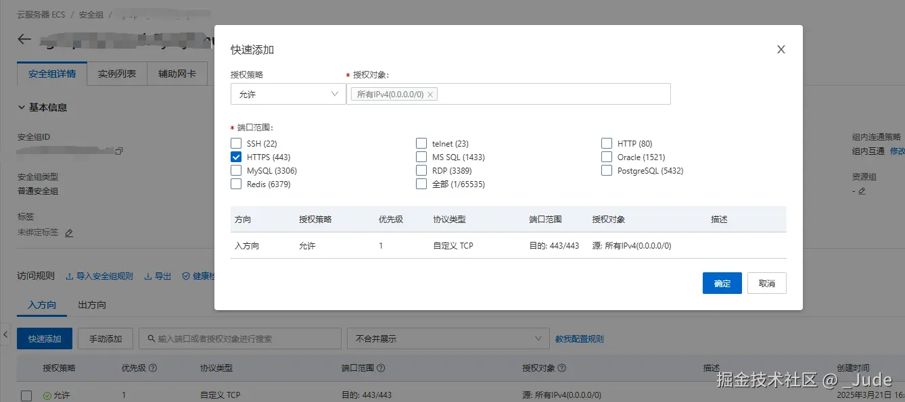Image resolution: width=905 pixels, height=402 pixels.
Task: Collapse the 基本信息 section
Action: click(x=21, y=107)
